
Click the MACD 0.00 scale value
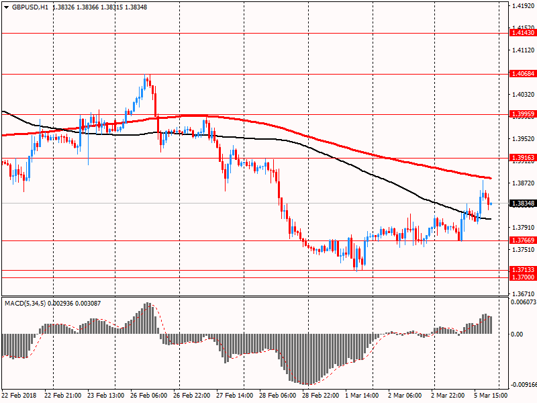[x=518, y=334]
